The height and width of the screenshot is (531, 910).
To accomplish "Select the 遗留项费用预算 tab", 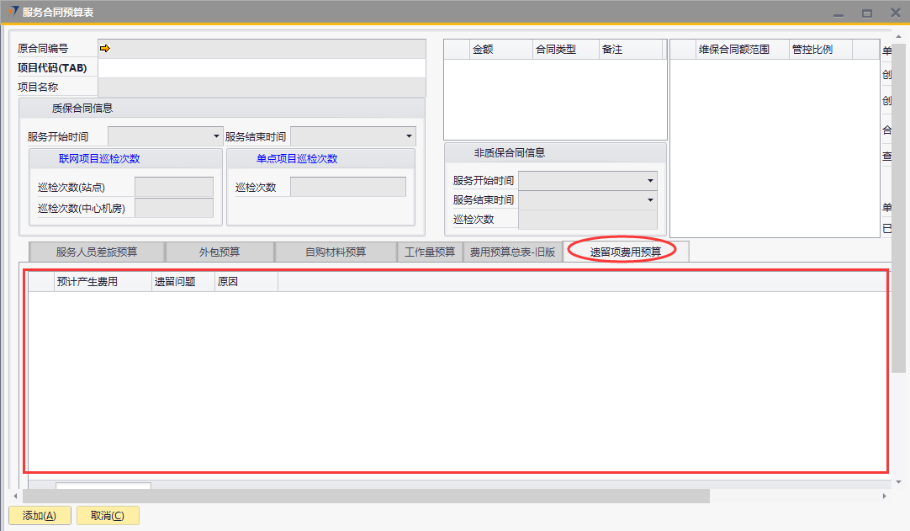I will [625, 252].
